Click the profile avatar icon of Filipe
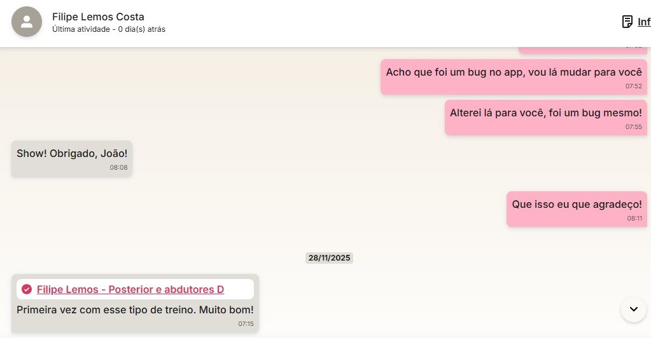This screenshot has height=347, width=651. coord(27,22)
